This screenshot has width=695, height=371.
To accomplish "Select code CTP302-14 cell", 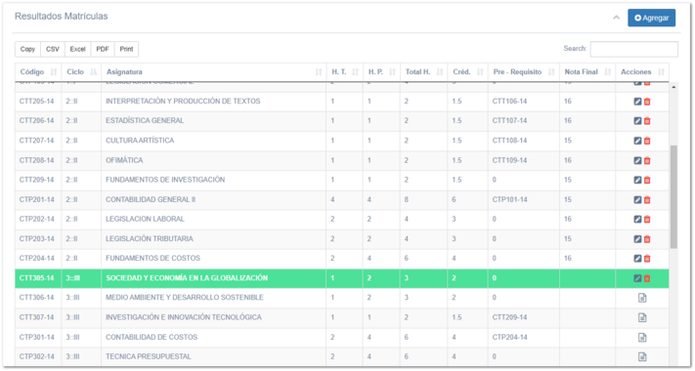I will coord(37,356).
